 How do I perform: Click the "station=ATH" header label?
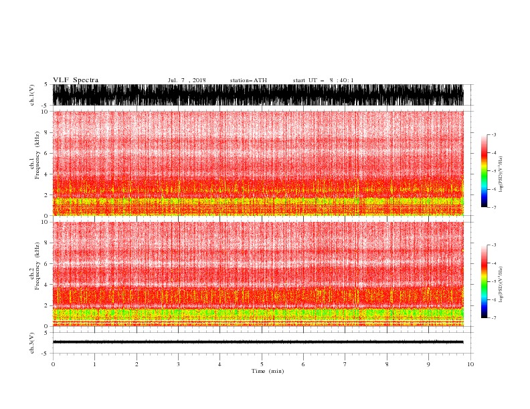coord(248,80)
